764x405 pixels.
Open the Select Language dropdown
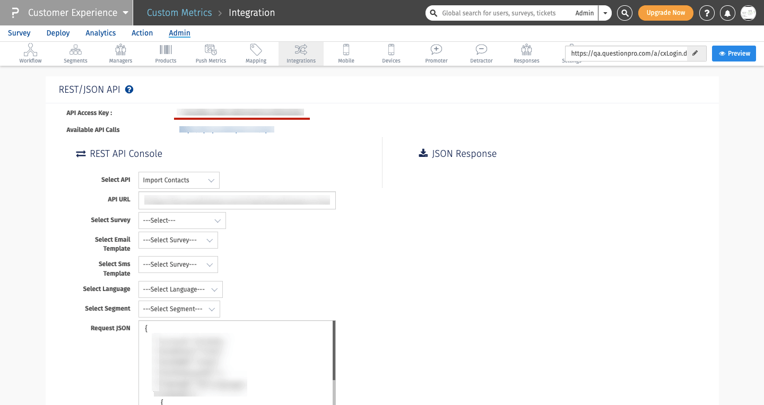tap(180, 289)
